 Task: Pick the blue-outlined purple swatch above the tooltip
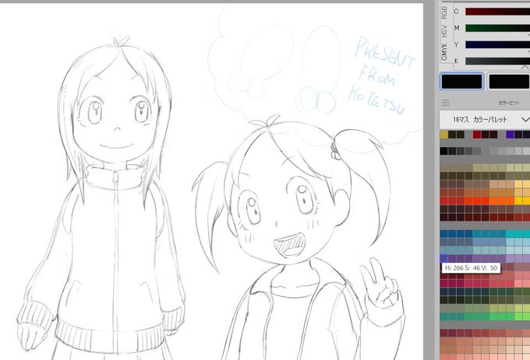(443, 259)
